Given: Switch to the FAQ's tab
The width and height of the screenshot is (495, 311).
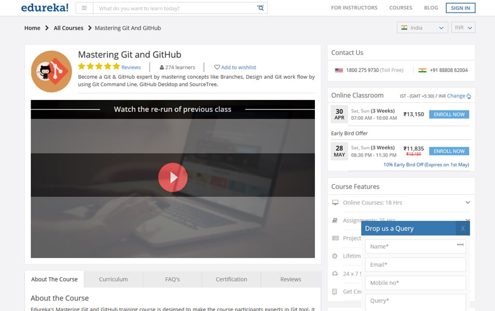Looking at the screenshot, I should (172, 279).
